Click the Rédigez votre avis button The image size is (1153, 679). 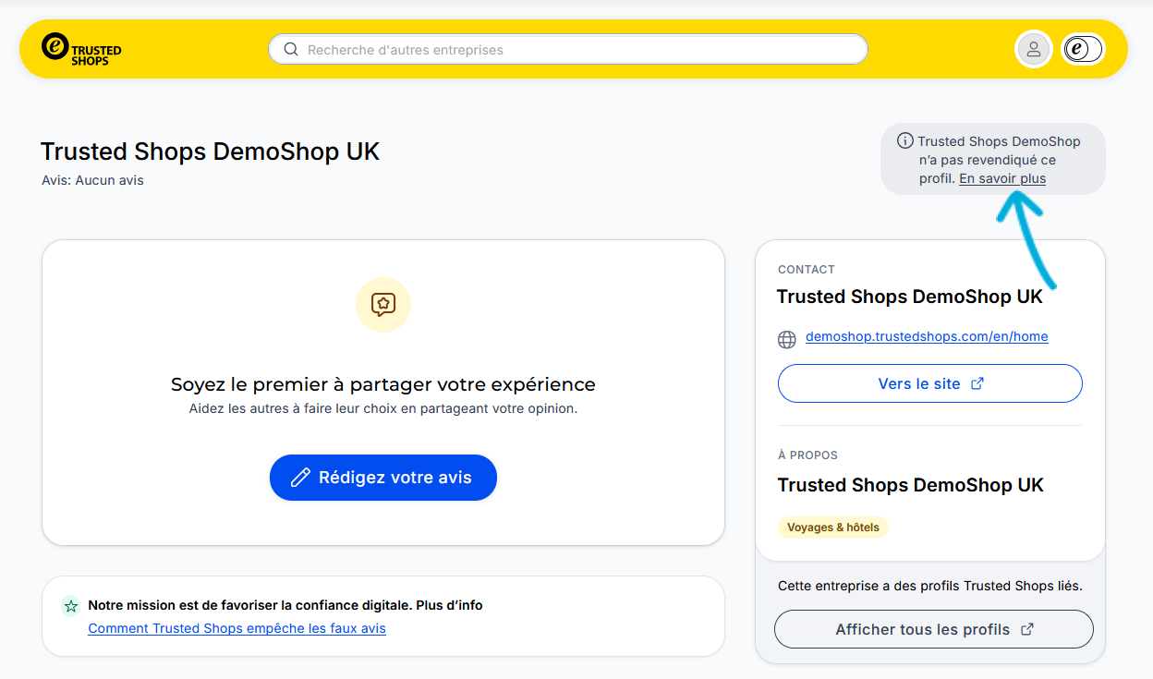click(383, 478)
